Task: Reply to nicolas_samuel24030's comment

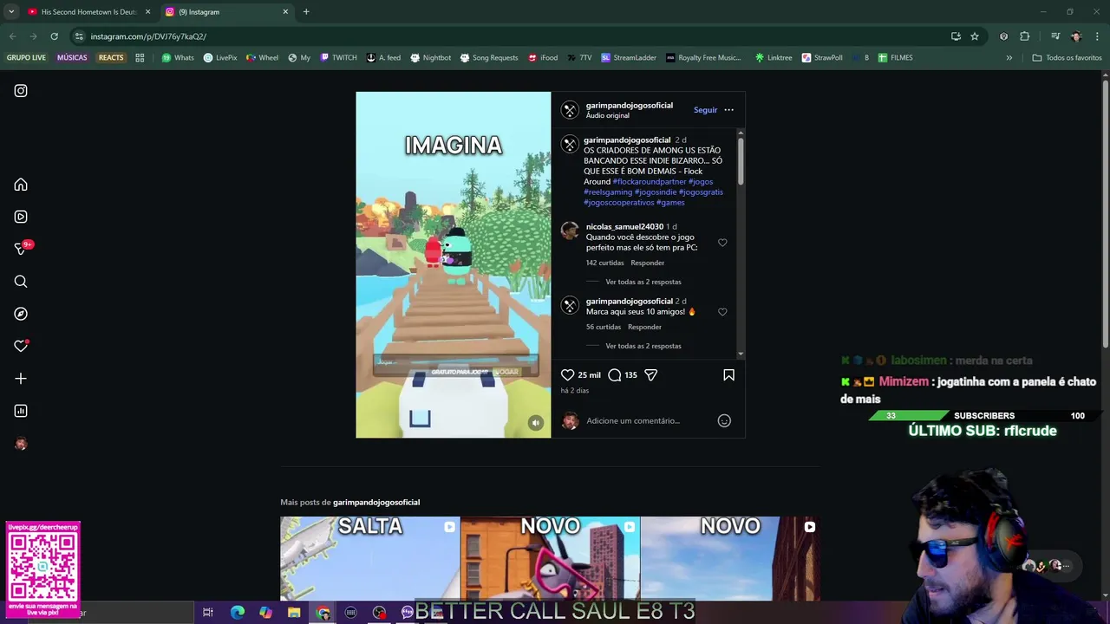Action: point(648,263)
